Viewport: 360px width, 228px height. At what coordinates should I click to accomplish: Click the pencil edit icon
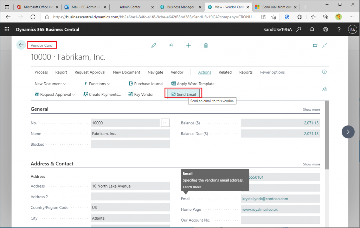click(x=154, y=45)
